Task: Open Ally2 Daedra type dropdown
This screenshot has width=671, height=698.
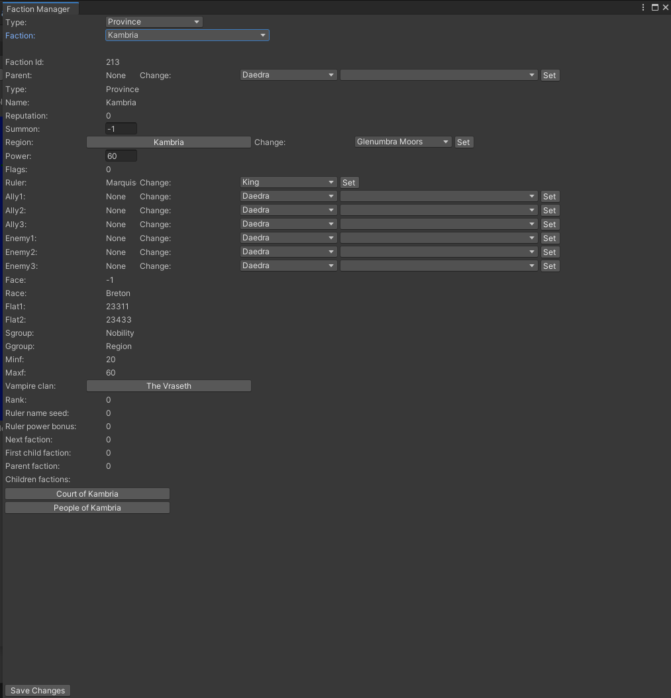Action: pos(288,210)
